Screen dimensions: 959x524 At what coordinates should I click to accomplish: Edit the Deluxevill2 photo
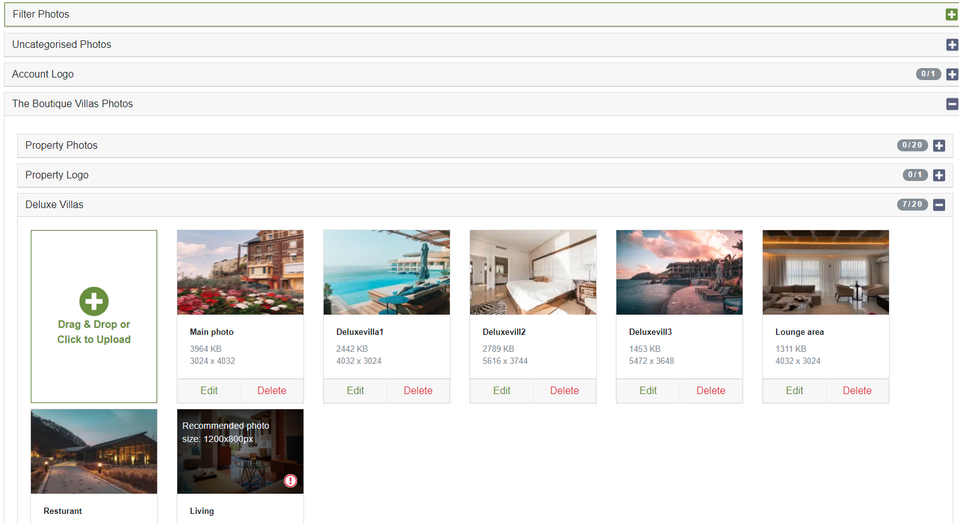502,390
